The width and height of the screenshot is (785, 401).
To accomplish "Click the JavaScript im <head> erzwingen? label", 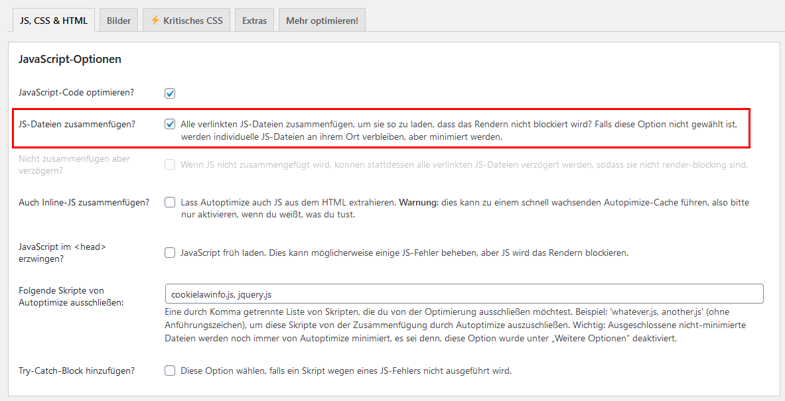I will pyautogui.click(x=62, y=253).
